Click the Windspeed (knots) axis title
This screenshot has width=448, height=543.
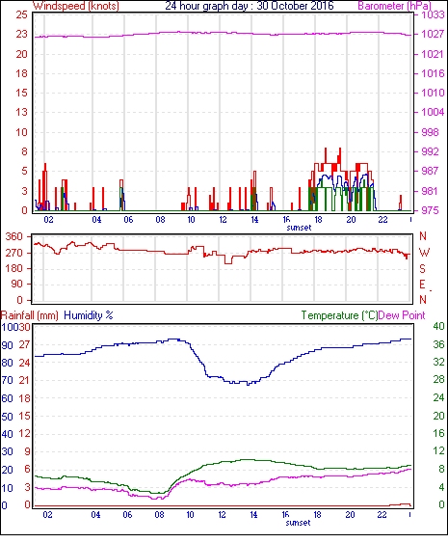tap(76, 6)
